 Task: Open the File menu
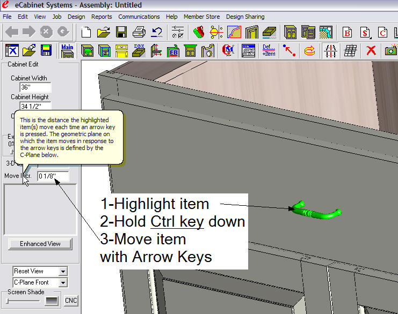[x=7, y=17]
